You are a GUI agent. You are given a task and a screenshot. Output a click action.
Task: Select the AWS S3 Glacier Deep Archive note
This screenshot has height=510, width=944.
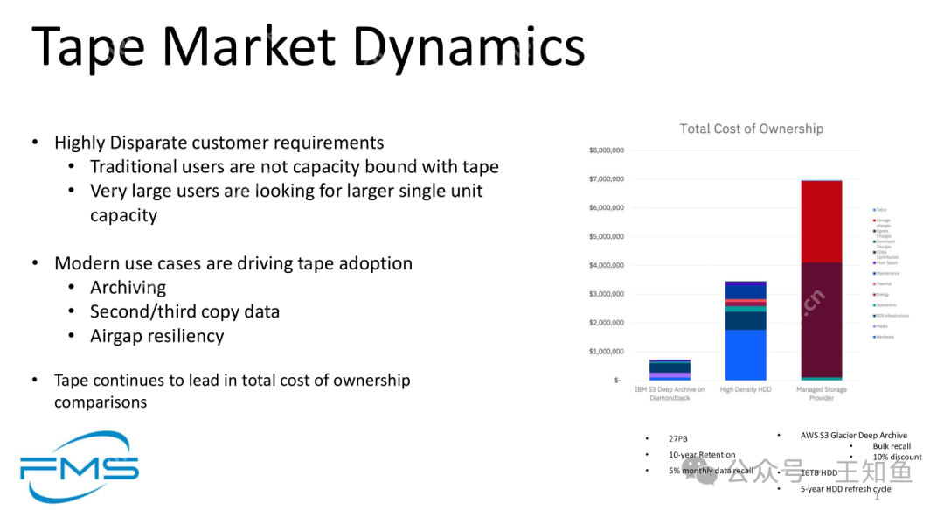click(853, 435)
